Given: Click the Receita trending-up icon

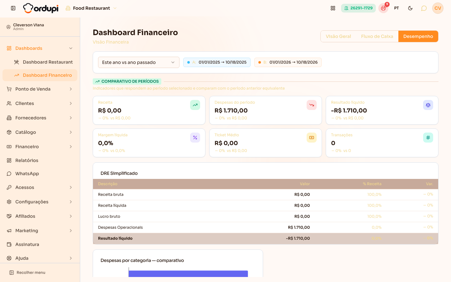Looking at the screenshot, I should tap(195, 105).
